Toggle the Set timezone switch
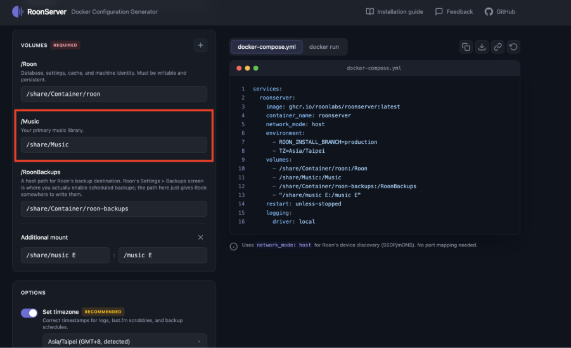571x348 pixels. coord(29,313)
